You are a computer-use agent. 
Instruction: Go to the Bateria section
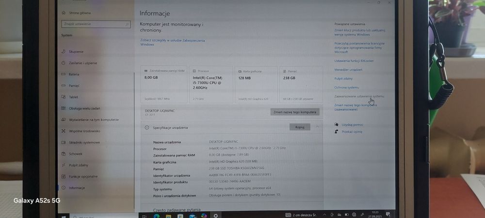(x=74, y=74)
